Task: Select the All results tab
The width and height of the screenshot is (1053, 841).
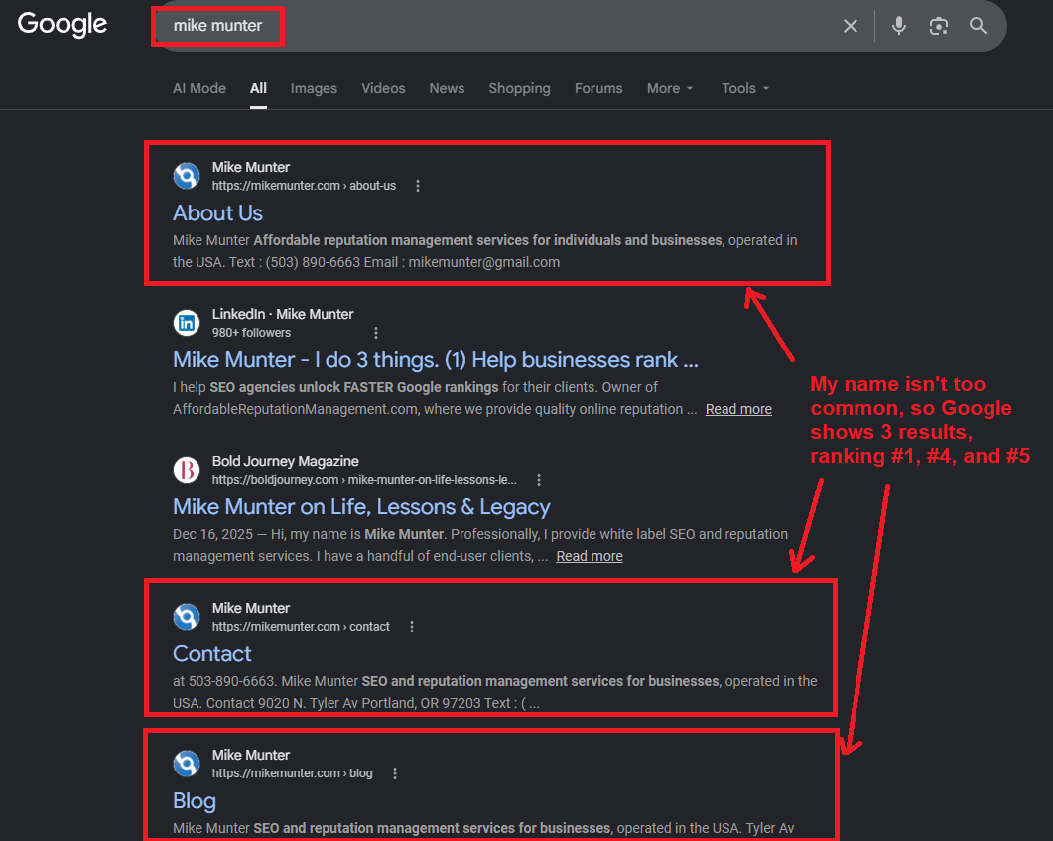Action: 259,88
